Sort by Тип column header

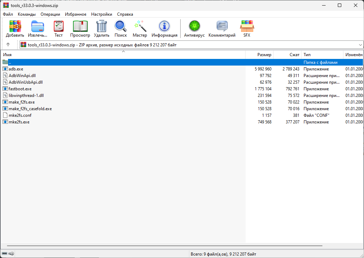[322, 55]
